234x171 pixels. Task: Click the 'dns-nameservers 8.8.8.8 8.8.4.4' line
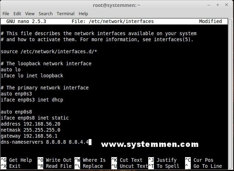tap(45, 142)
